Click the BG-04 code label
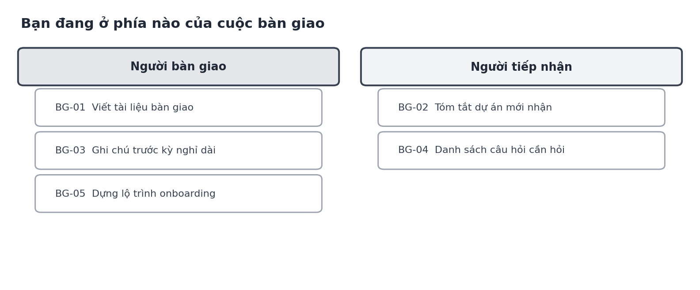 [413, 150]
